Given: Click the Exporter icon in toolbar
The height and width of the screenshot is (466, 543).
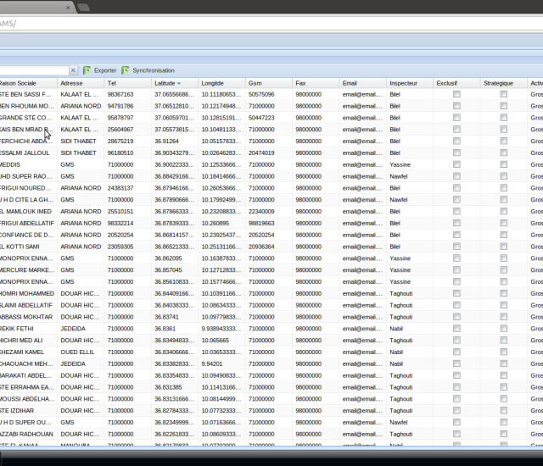Looking at the screenshot, I should click(x=87, y=70).
